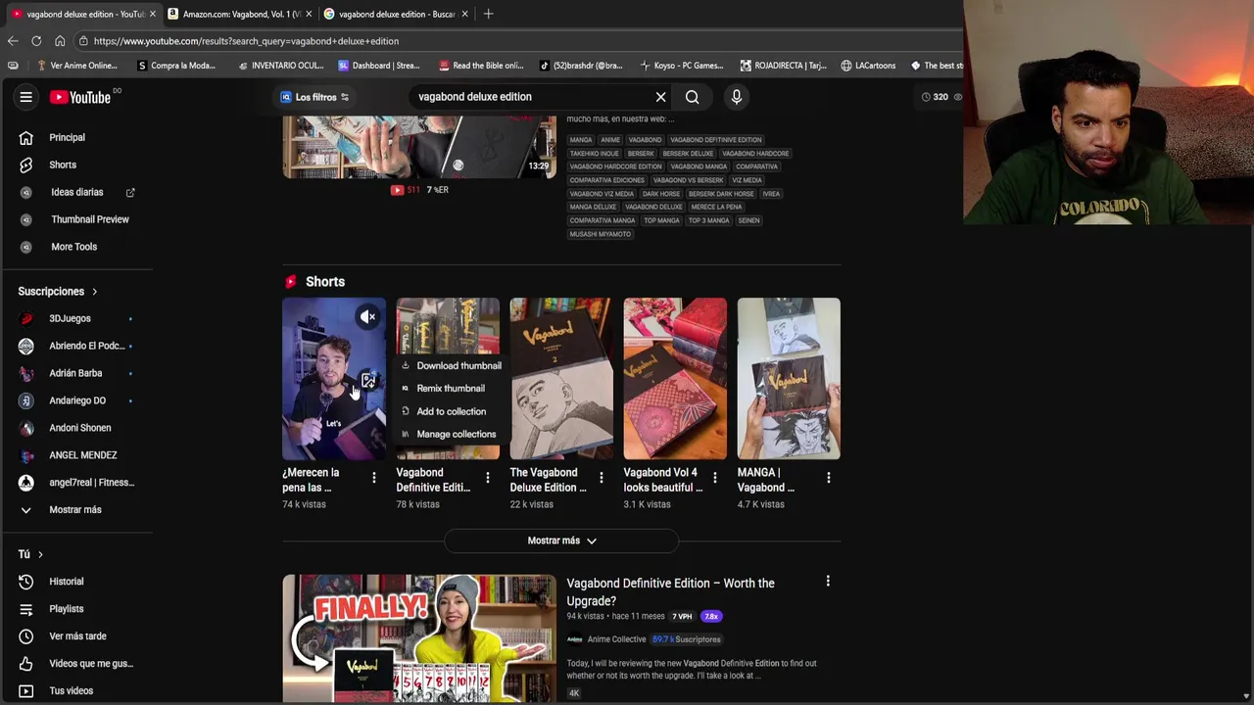Click the BERSERK DELUXE tag
1254x705 pixels.
[x=688, y=154]
